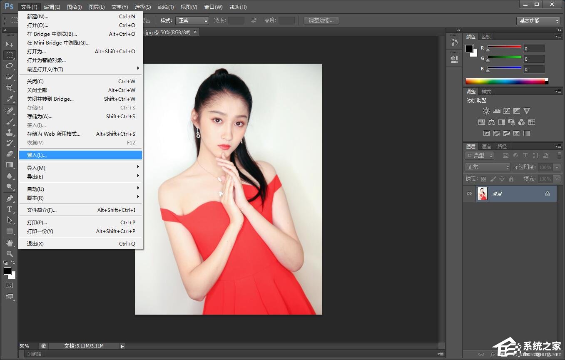Hide the 背景 layer visibility
This screenshot has width=565, height=360.
pyautogui.click(x=469, y=194)
